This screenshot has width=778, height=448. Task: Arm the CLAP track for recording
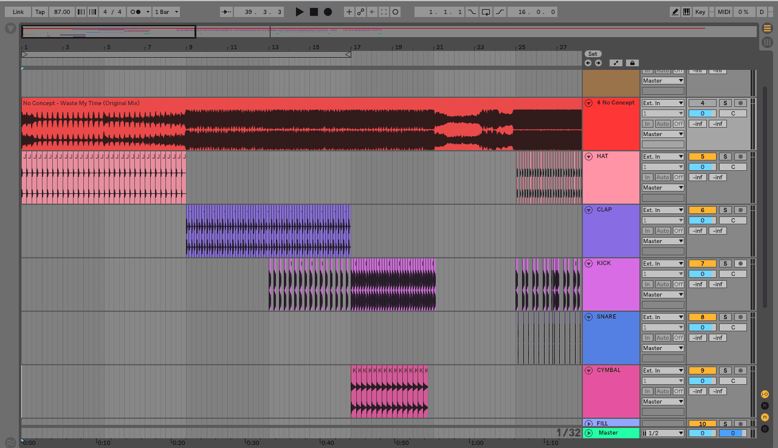click(740, 210)
